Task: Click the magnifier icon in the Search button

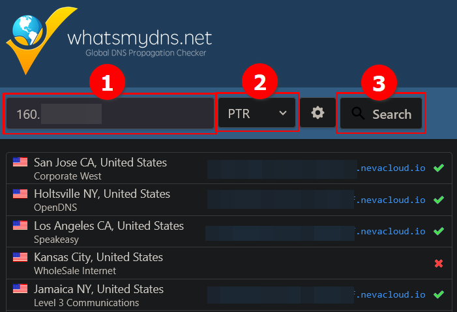Action: pos(358,113)
